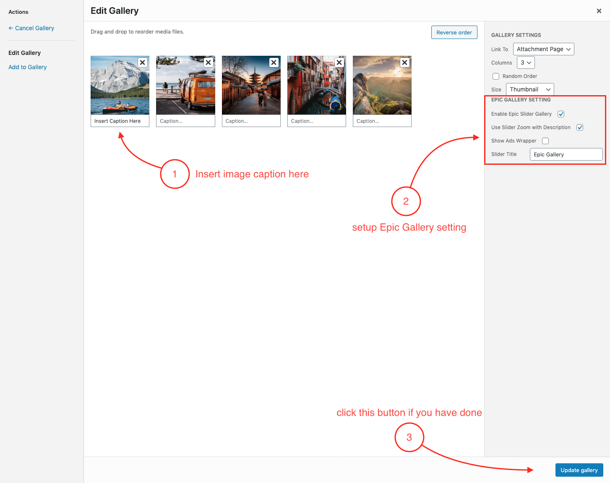Remove the sunset mountain valley image
610x483 pixels.
click(x=404, y=62)
